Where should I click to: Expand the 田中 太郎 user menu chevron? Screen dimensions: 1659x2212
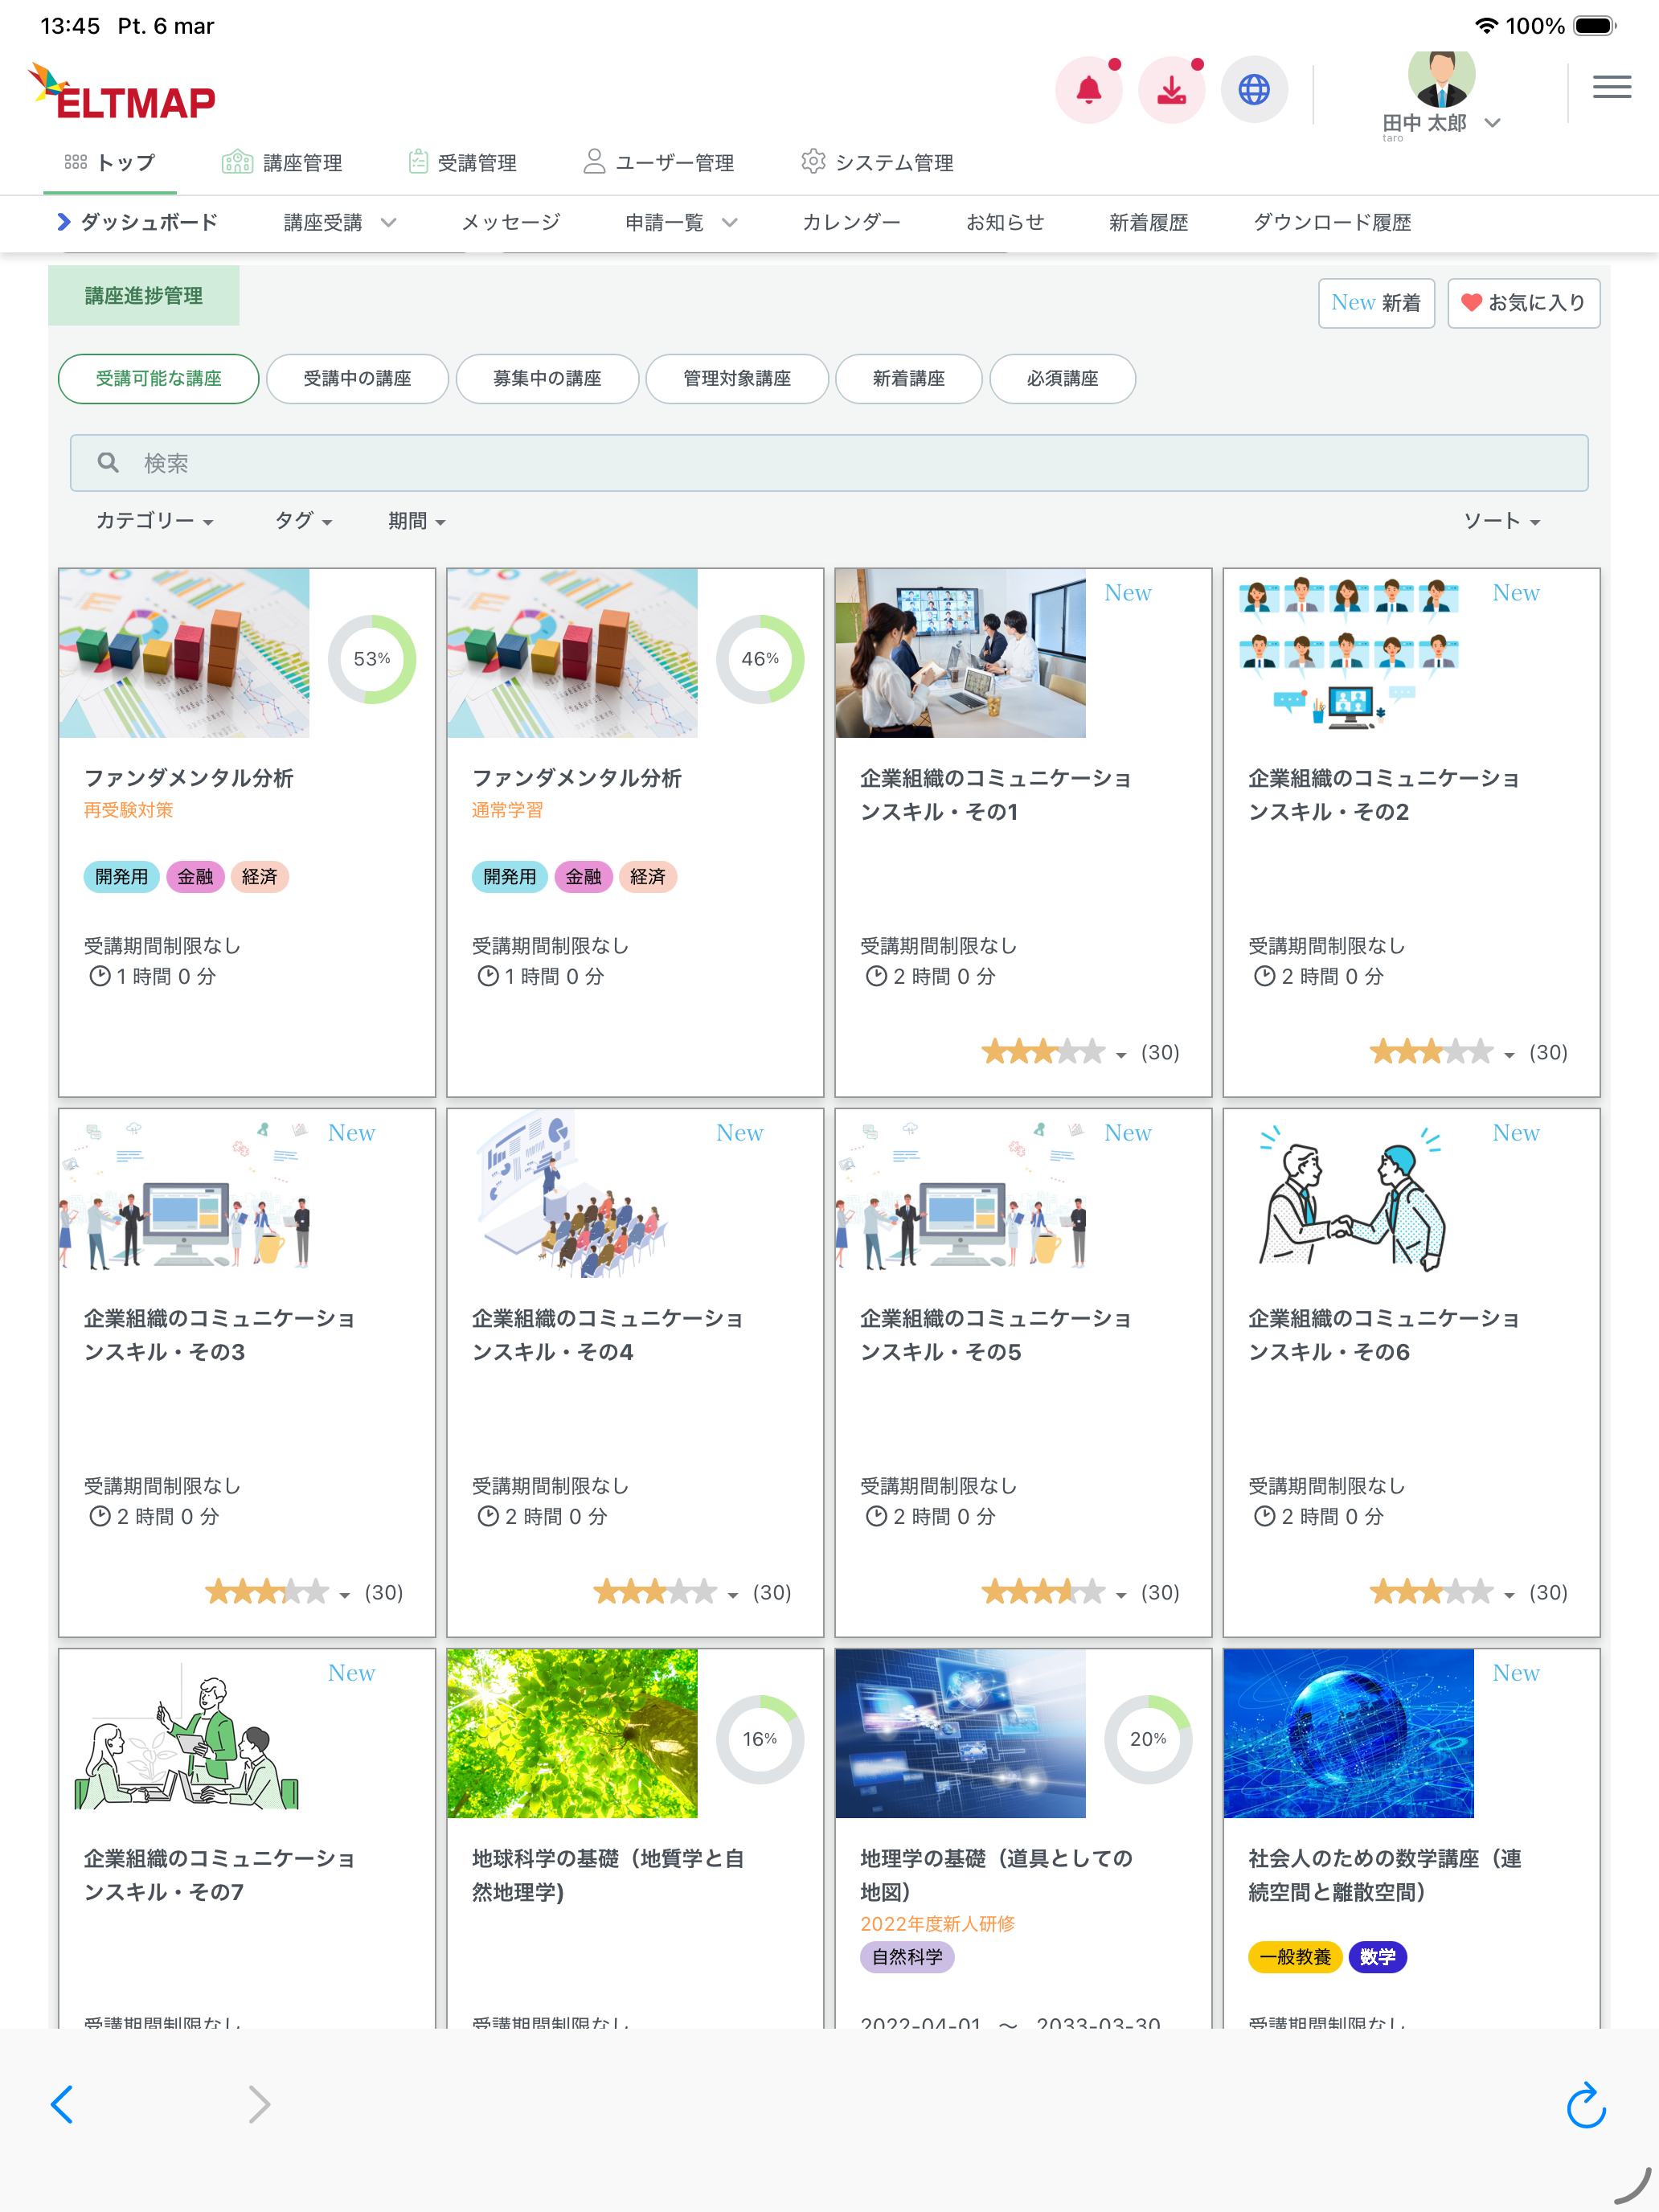tap(1493, 123)
